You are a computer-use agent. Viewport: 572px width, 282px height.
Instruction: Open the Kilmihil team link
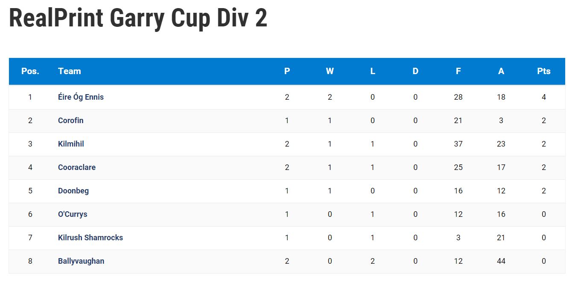pyautogui.click(x=71, y=144)
